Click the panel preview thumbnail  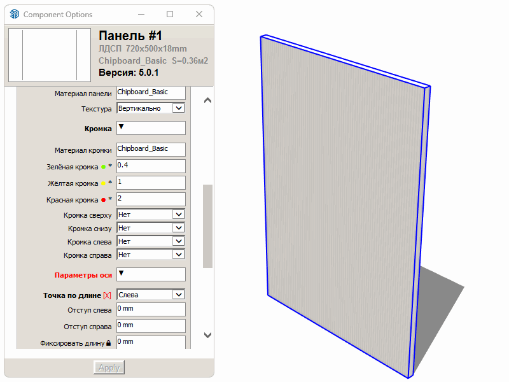click(50, 55)
